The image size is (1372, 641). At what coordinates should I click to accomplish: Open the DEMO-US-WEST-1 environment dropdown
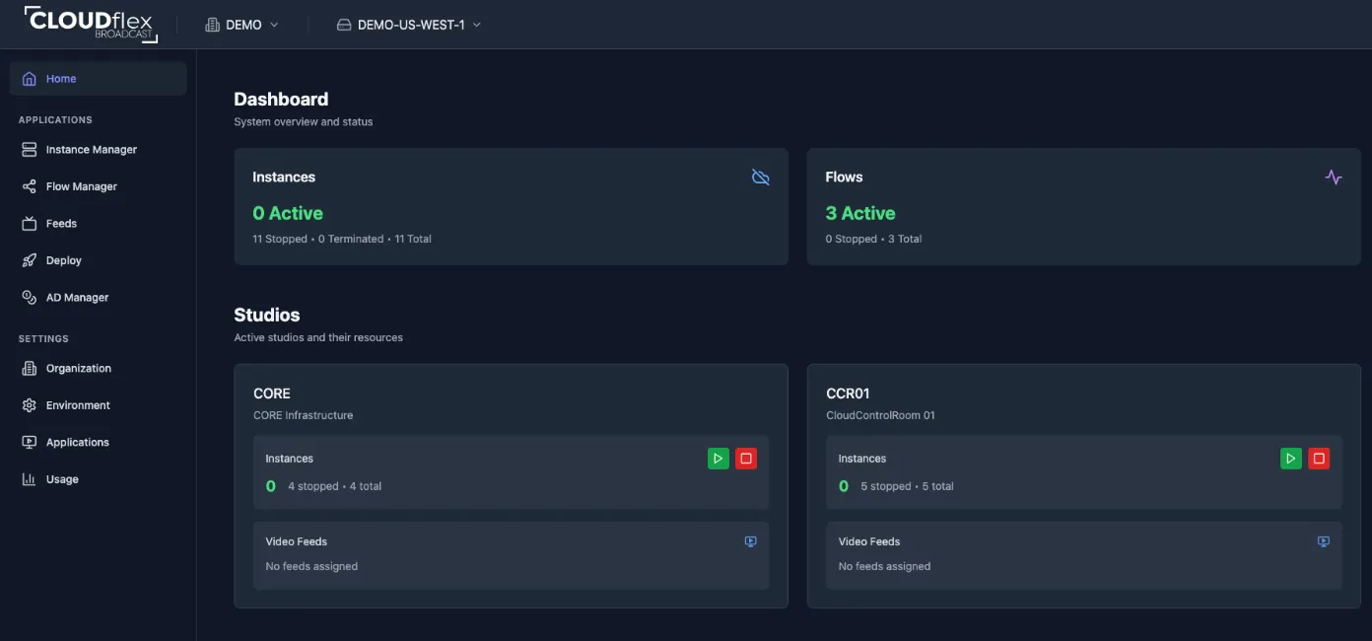click(409, 25)
